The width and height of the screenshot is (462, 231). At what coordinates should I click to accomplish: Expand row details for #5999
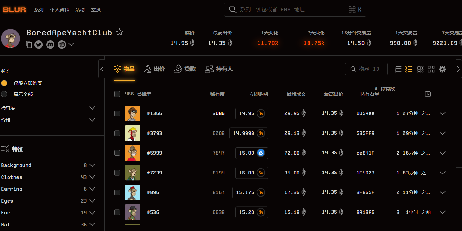[442, 153]
